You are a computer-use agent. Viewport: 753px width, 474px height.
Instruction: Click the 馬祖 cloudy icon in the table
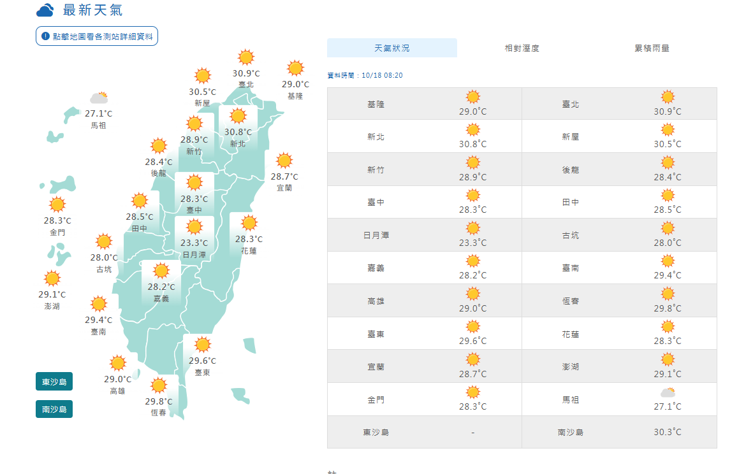click(x=668, y=392)
